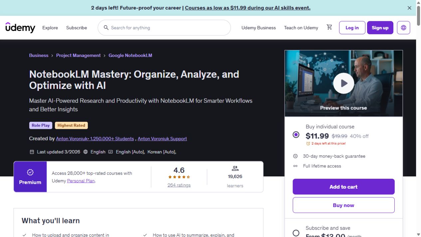This screenshot has height=237, width=421.
Task: Add the course to cart
Action: (x=343, y=187)
